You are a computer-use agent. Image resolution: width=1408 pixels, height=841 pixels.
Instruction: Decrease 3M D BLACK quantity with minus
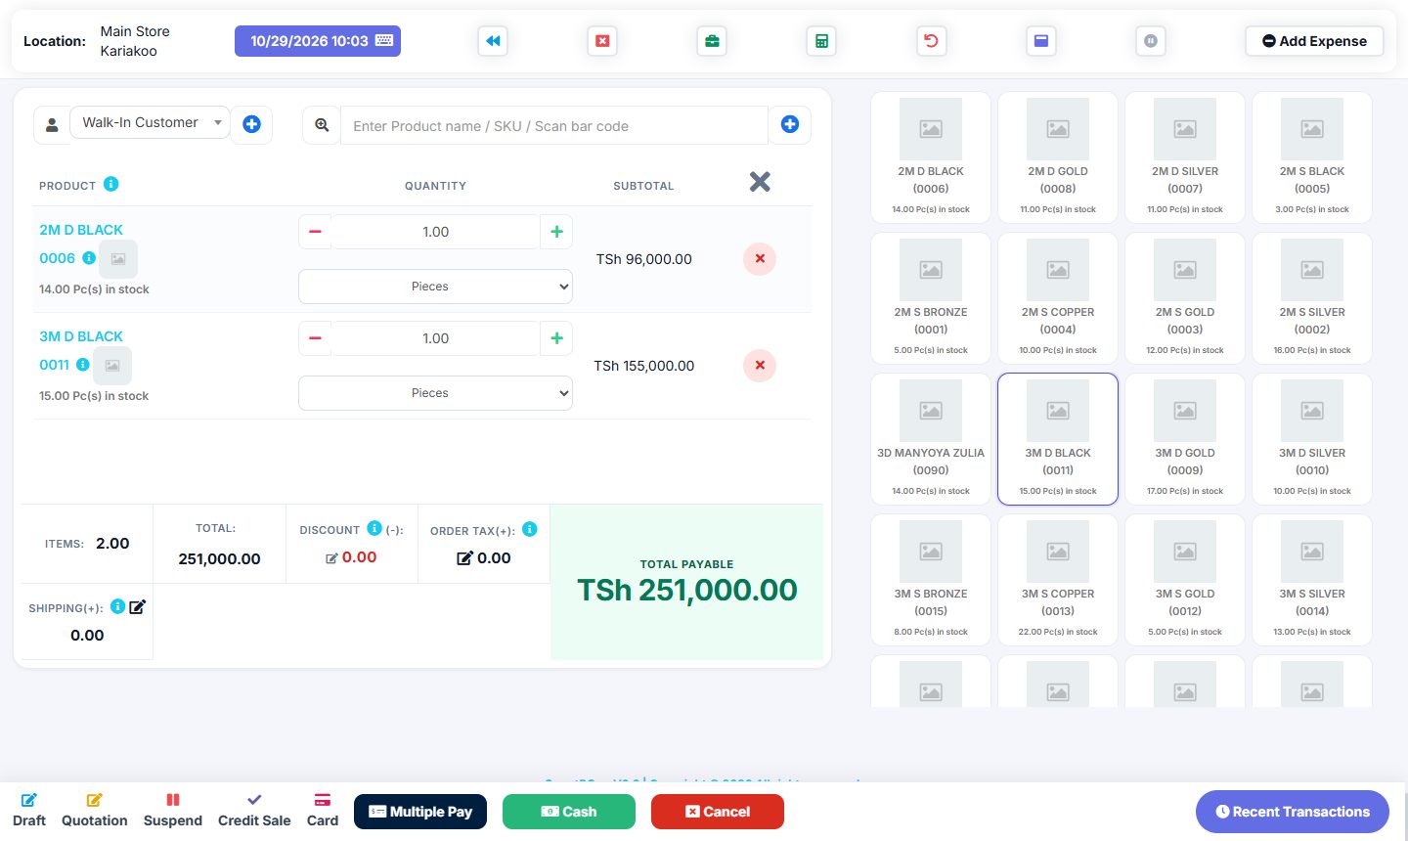tap(315, 338)
